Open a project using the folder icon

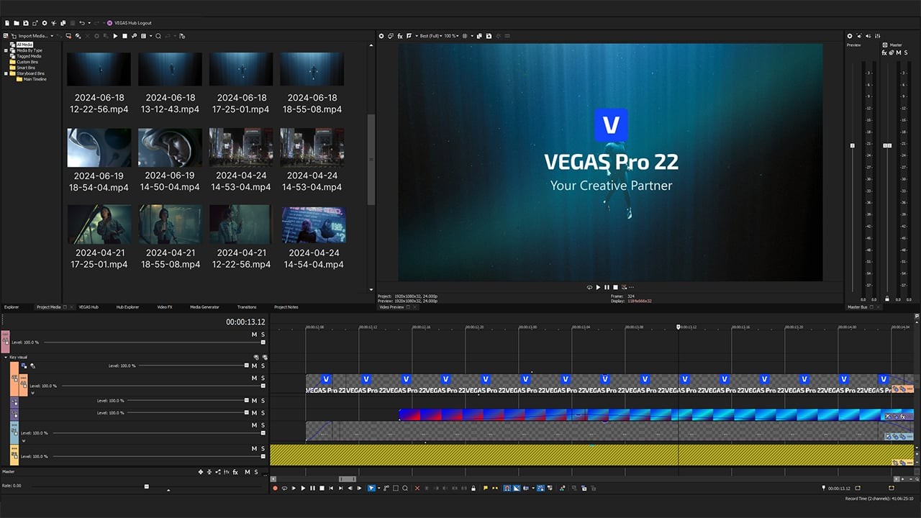[x=17, y=23]
